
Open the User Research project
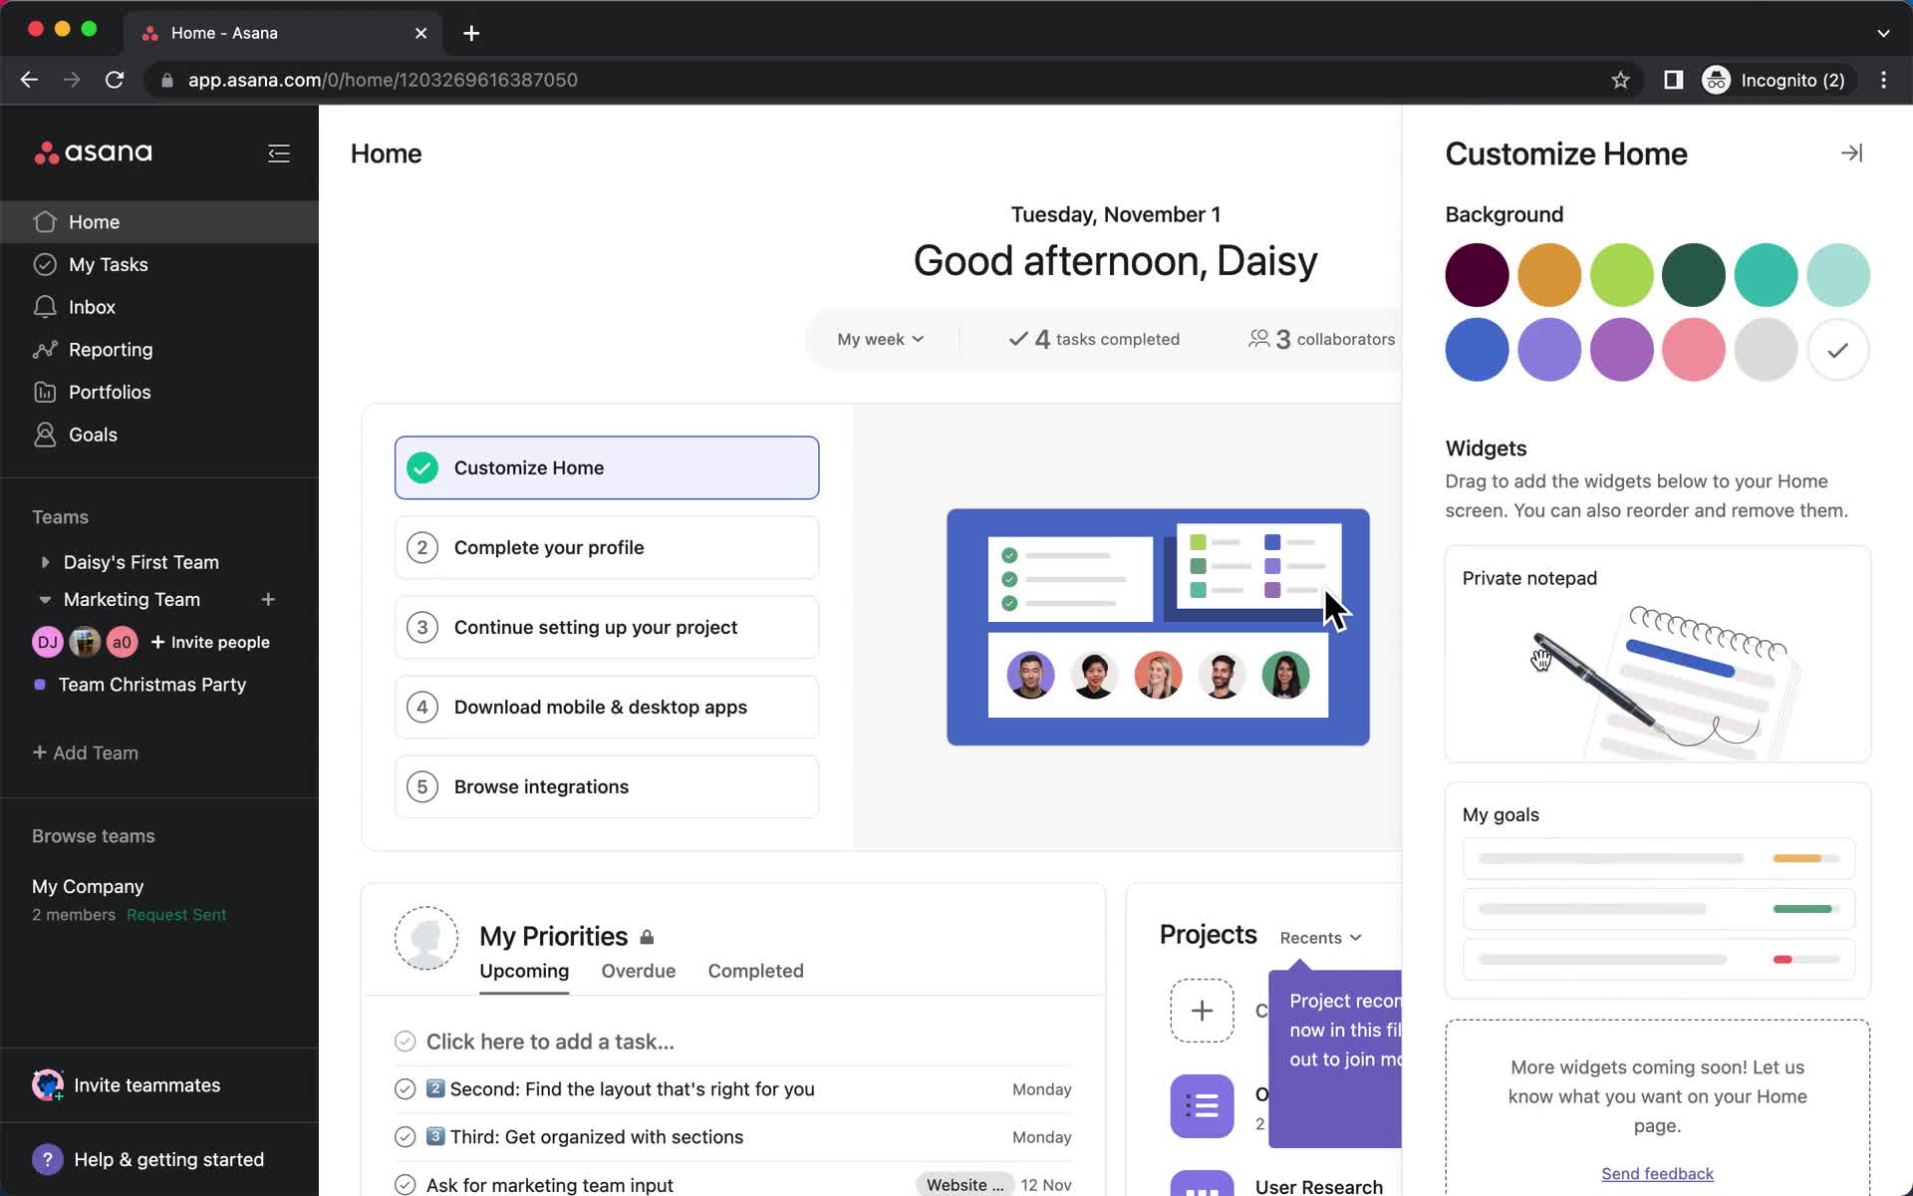1318,1186
